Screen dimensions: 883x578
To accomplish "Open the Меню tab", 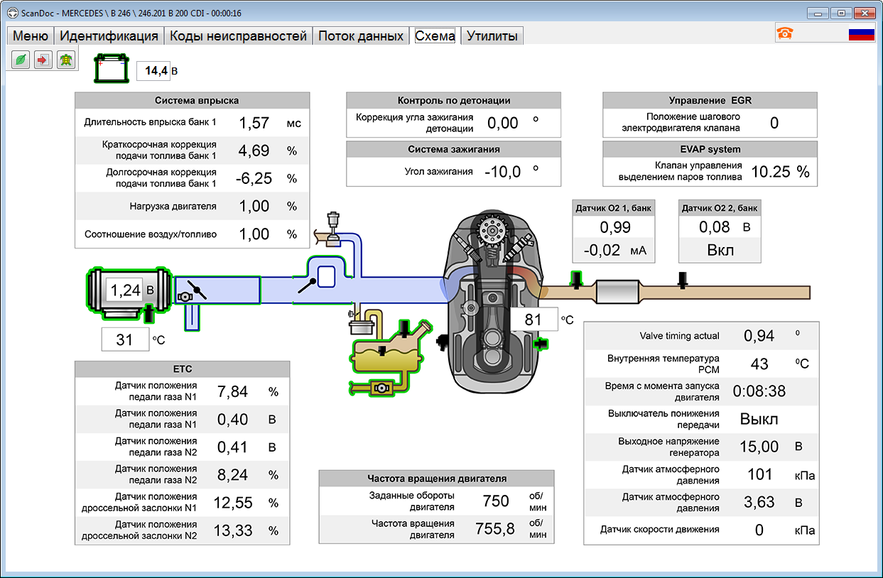I will click(31, 36).
